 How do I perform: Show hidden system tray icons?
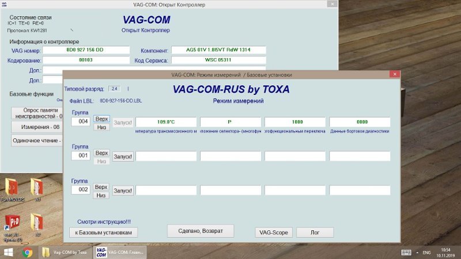click(417, 253)
